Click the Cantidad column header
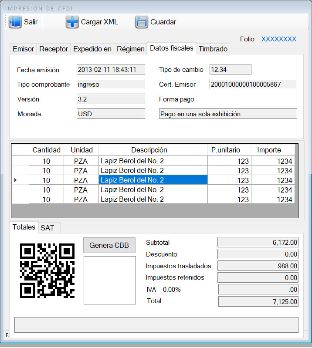Screen dimensions: 312x348 coord(47,150)
